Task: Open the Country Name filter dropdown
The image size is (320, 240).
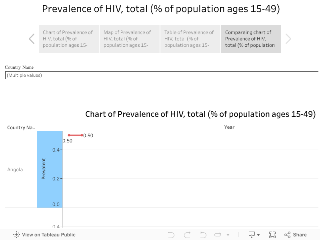Action: (x=162, y=75)
